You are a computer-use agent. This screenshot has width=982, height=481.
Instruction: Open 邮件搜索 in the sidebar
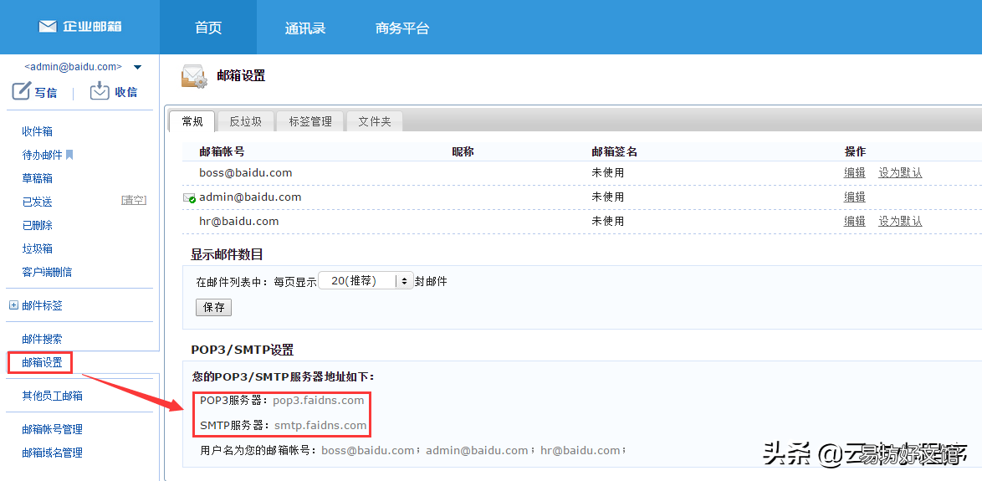[42, 340]
